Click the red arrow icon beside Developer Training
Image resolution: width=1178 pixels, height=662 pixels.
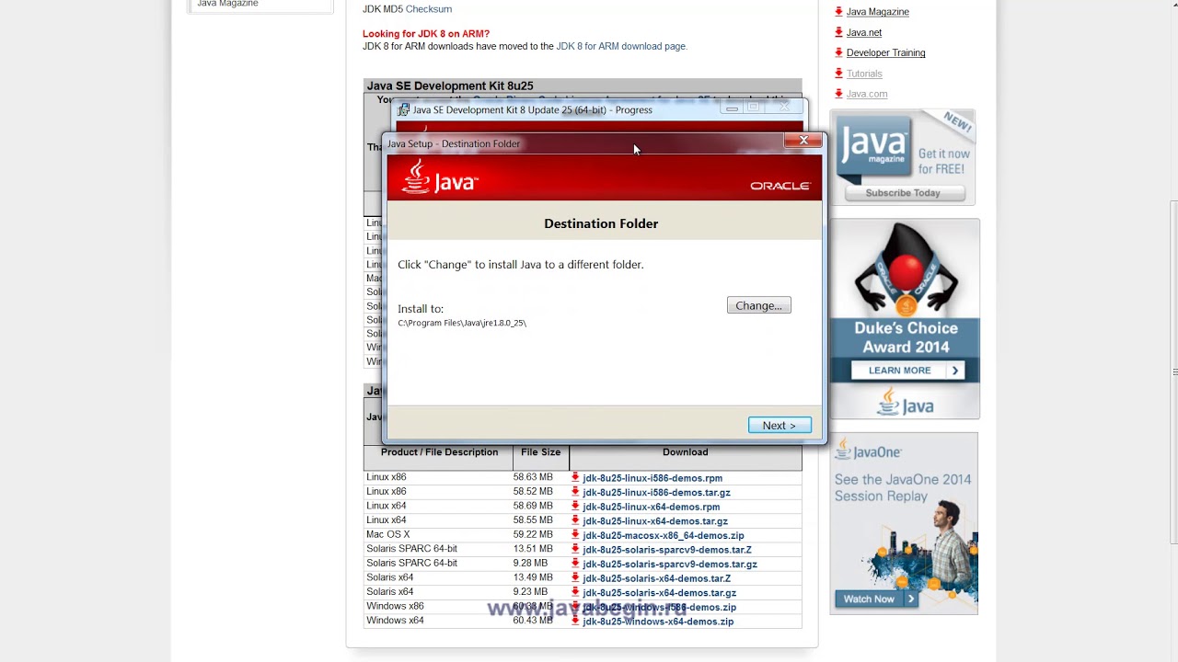[x=838, y=52]
